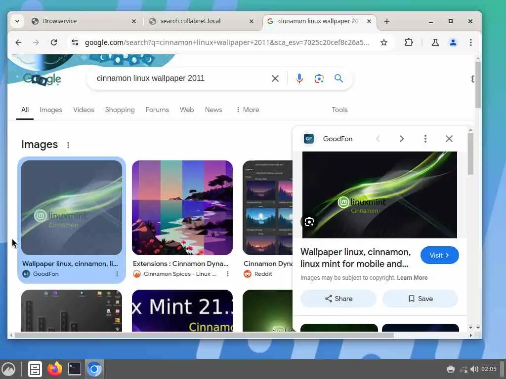This screenshot has width=506, height=379.
Task: Show the next image in the preview panel
Action: [401, 139]
